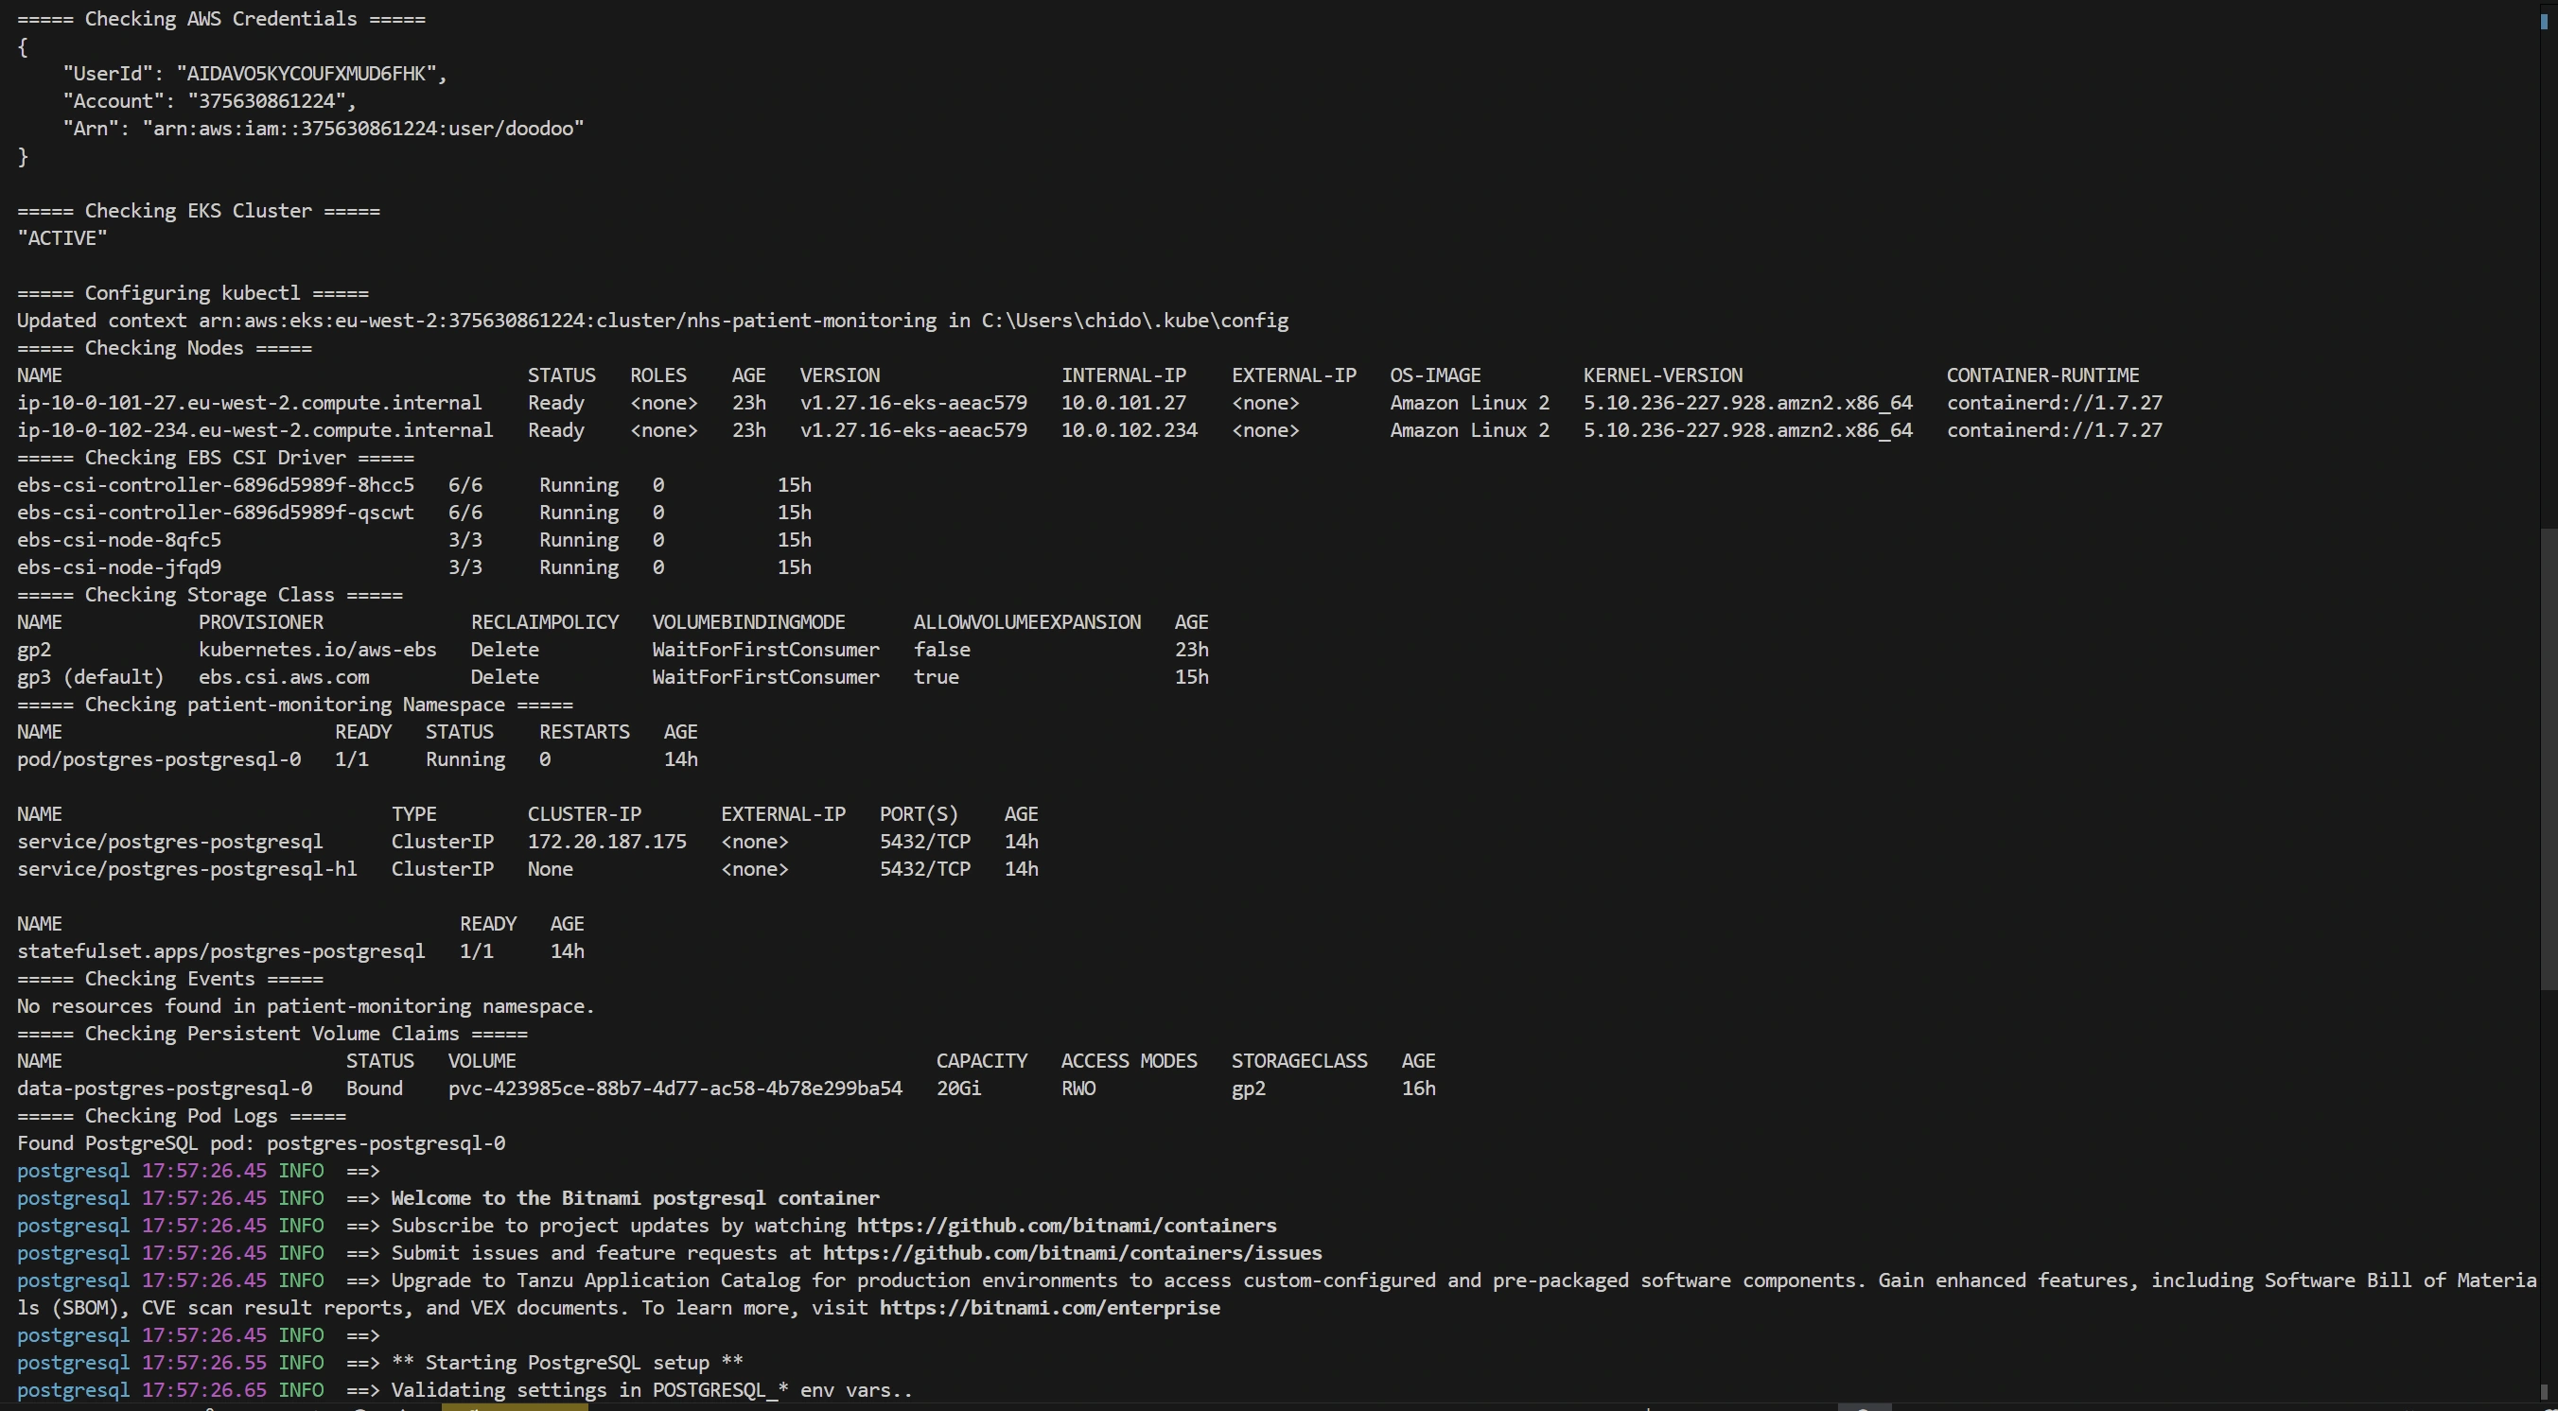Click the ebs-csi-node-jfqd9 pod name

[x=118, y=568]
